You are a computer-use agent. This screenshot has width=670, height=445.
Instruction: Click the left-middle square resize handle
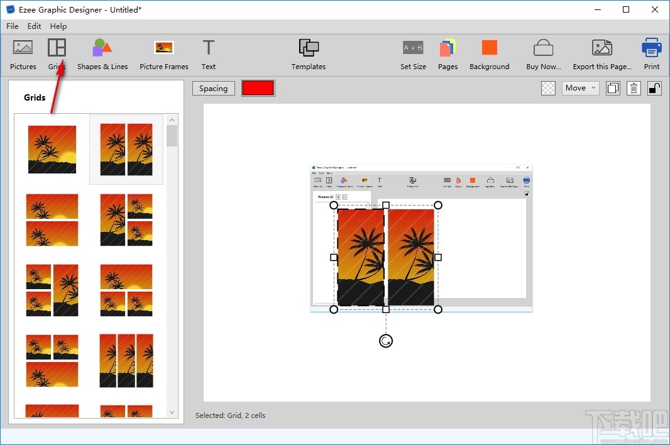pyautogui.click(x=334, y=257)
